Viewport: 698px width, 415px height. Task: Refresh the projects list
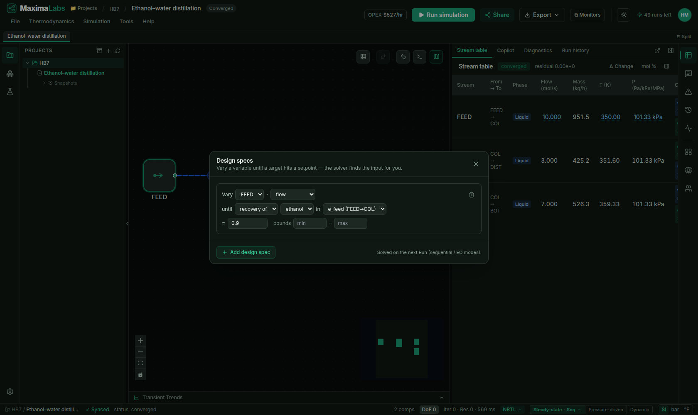118,51
